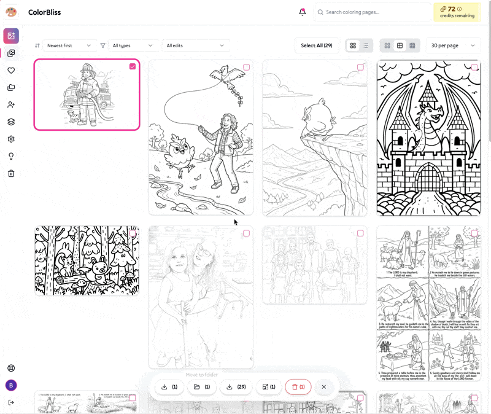Open the 30 per page dropdown
Screen dimensions: 491x414
(x=453, y=45)
